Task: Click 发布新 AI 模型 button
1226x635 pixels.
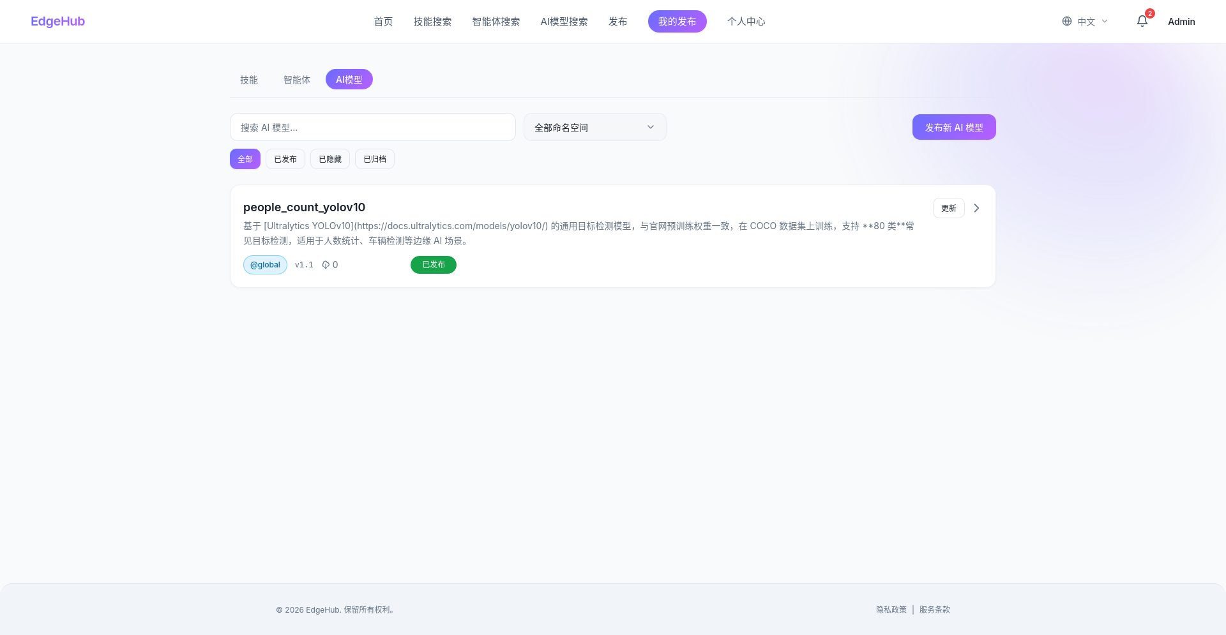Action: coord(954,127)
